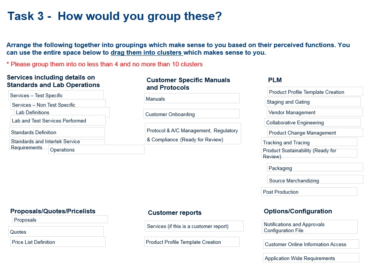Click the "Price List Definition" card
The image size is (383, 271).
point(58,242)
